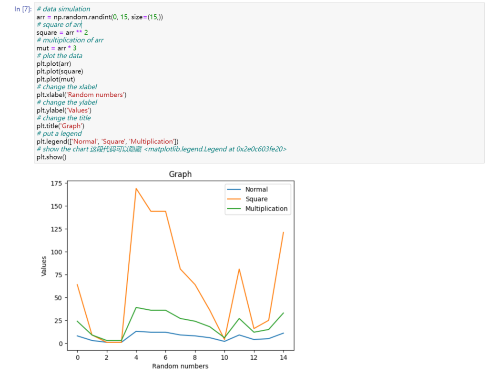Click the plt.legend code line
The height and width of the screenshot is (375, 488).
pos(107,142)
